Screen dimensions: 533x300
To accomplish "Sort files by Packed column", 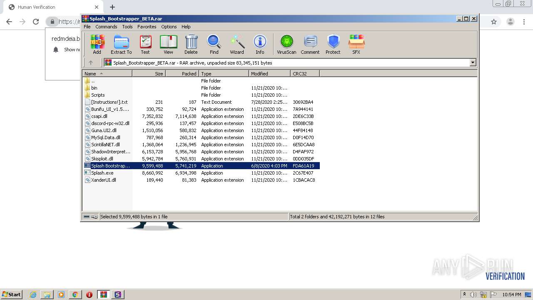I will click(182, 73).
